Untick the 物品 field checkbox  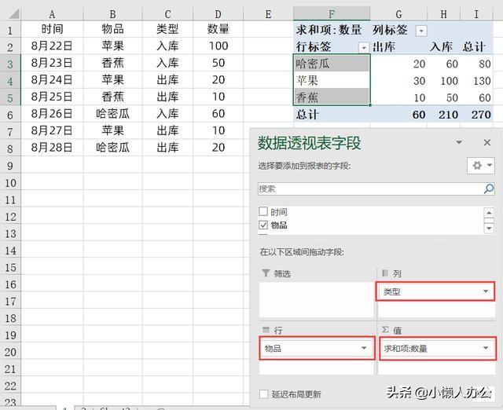(x=263, y=225)
